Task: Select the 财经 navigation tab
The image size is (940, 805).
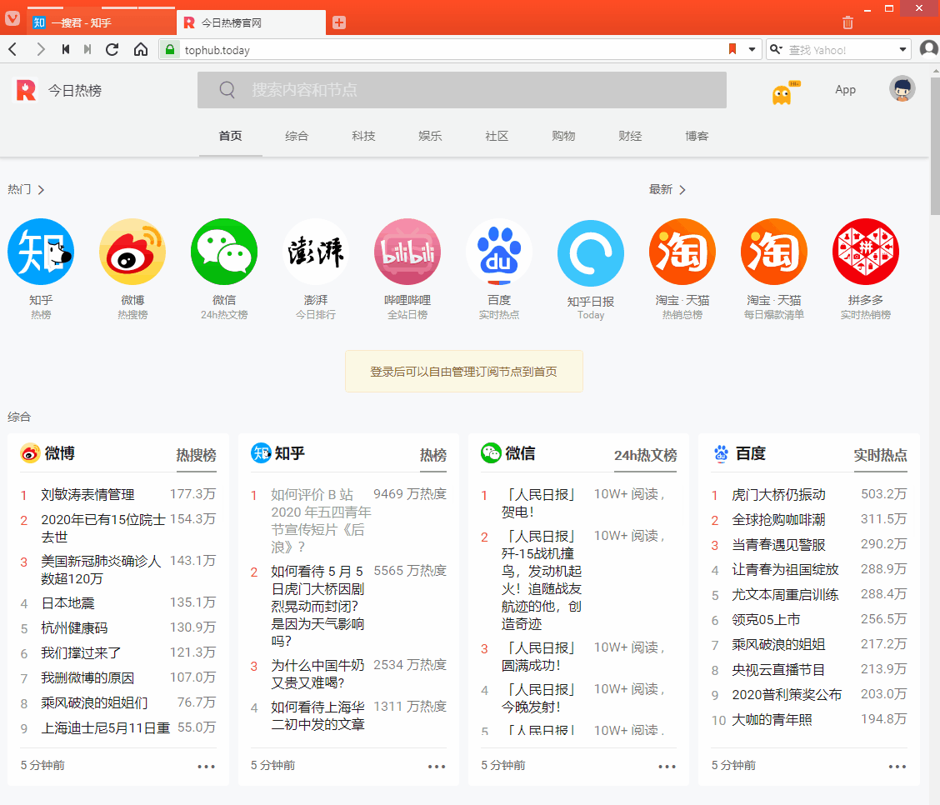Action: coord(630,136)
